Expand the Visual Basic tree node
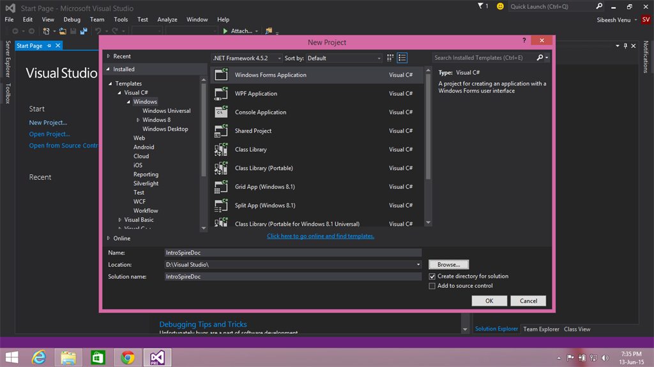Image resolution: width=654 pixels, height=367 pixels. coord(119,220)
